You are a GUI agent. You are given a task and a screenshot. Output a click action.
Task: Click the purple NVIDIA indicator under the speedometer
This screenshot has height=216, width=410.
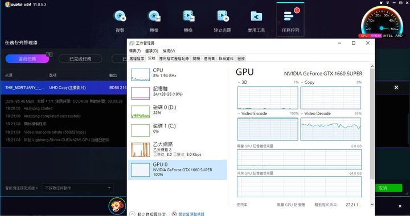tap(375, 36)
